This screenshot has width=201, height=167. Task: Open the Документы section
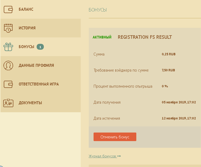pos(30,103)
